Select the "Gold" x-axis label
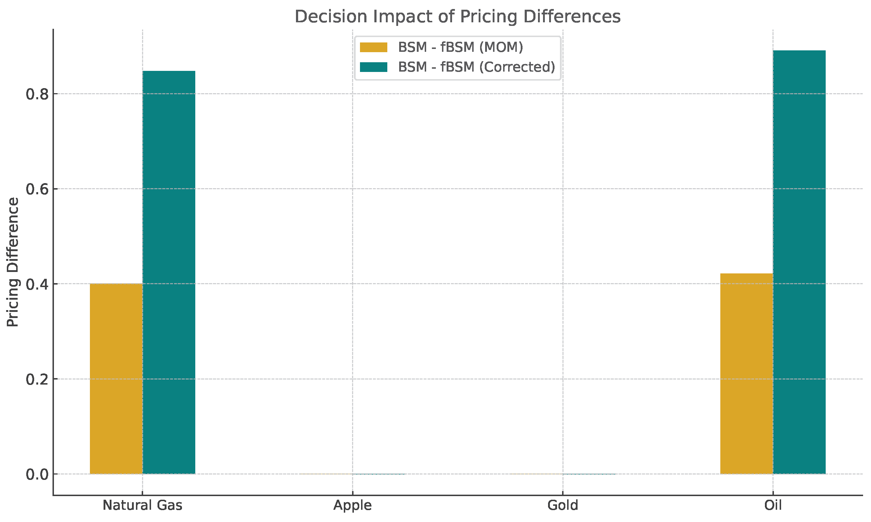Viewport: 871px width, 522px height. pos(562,505)
